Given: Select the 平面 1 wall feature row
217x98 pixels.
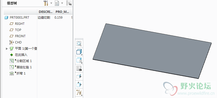Looking at the screenshot, I should point(26,49).
